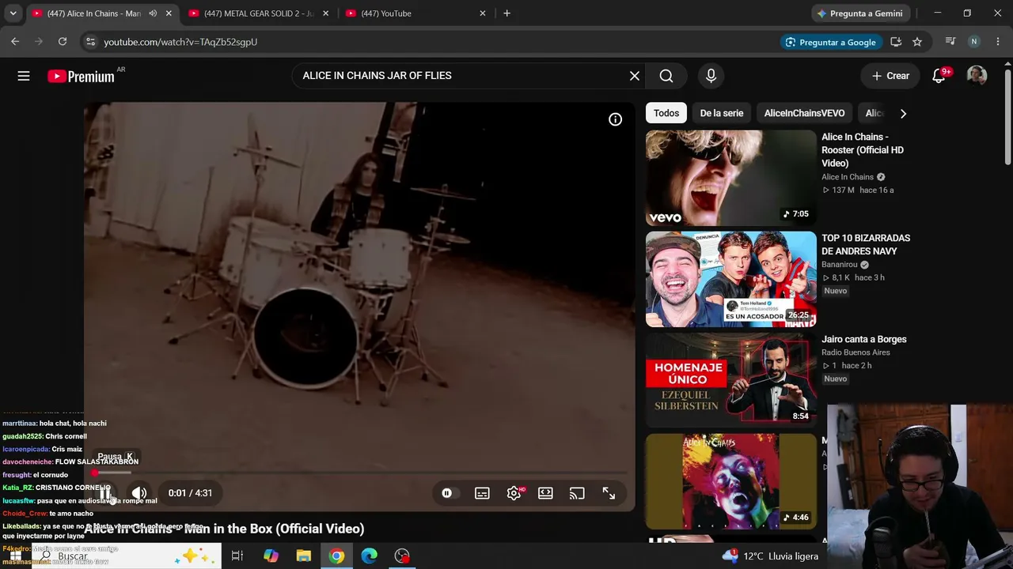Open the Jairo canta a Borges thumbnail
Image resolution: width=1013 pixels, height=569 pixels.
coord(730,380)
